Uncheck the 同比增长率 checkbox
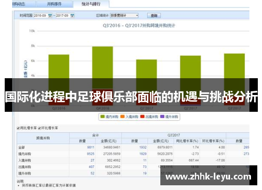 [18, 128]
